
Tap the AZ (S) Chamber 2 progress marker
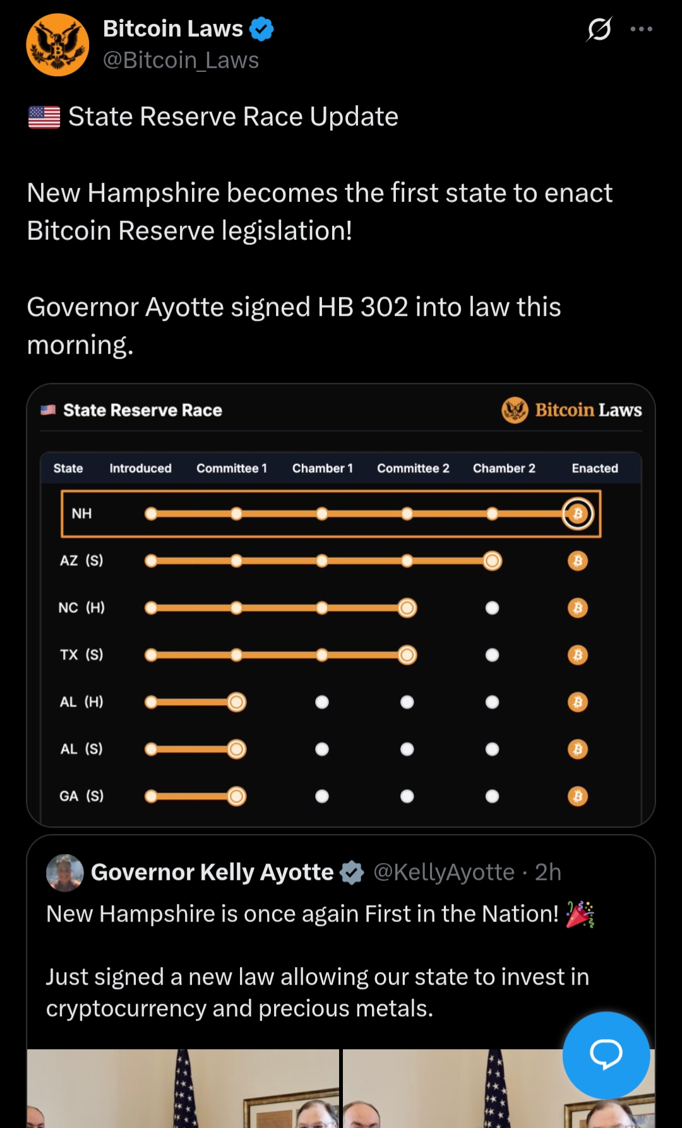[x=492, y=561]
